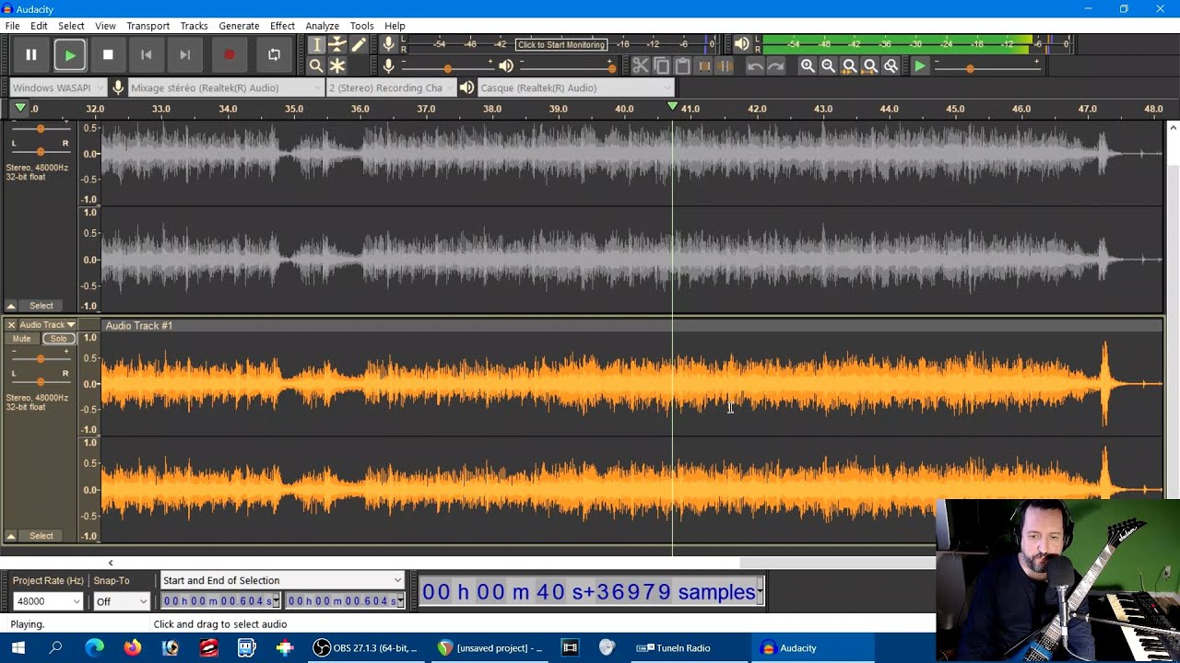Click Fit project to width icon
This screenshot has width=1180, height=663.
pos(870,65)
